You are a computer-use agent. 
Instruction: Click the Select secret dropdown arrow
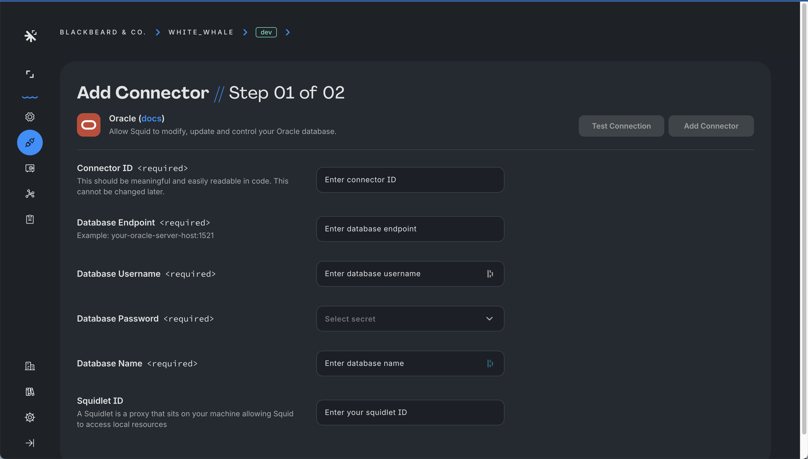489,319
